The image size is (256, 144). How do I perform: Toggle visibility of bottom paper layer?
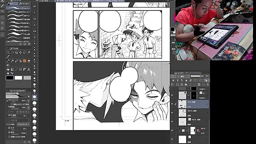(x=172, y=139)
